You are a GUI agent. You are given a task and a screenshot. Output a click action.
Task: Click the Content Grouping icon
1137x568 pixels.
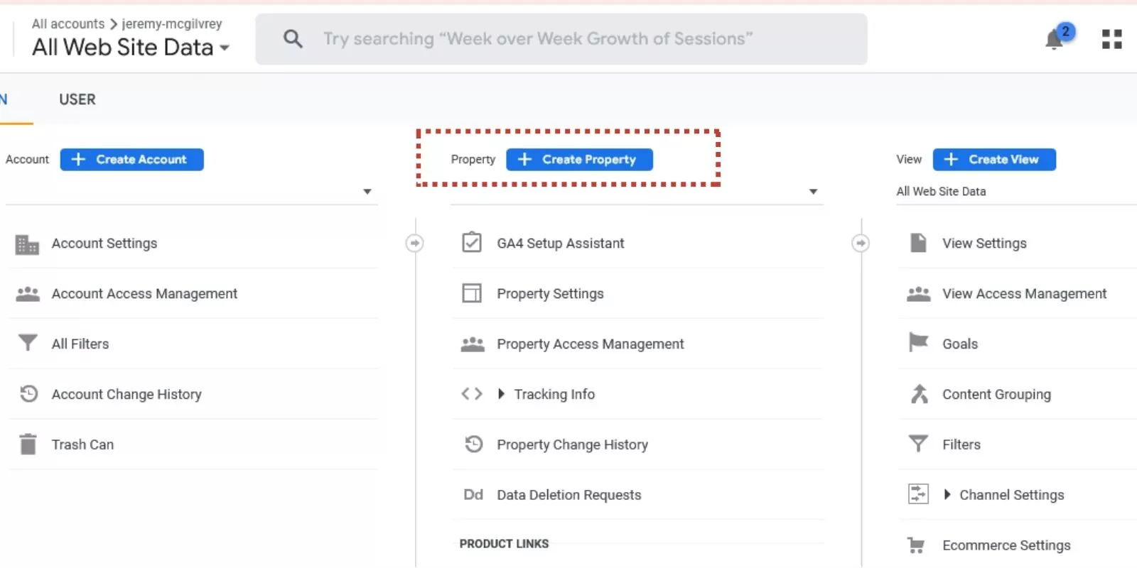[919, 394]
